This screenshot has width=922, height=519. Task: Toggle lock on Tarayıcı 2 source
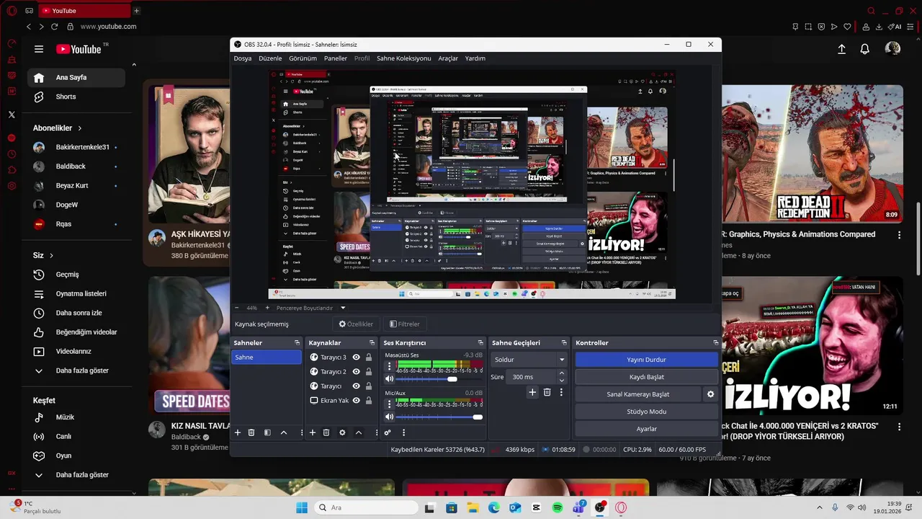point(369,372)
